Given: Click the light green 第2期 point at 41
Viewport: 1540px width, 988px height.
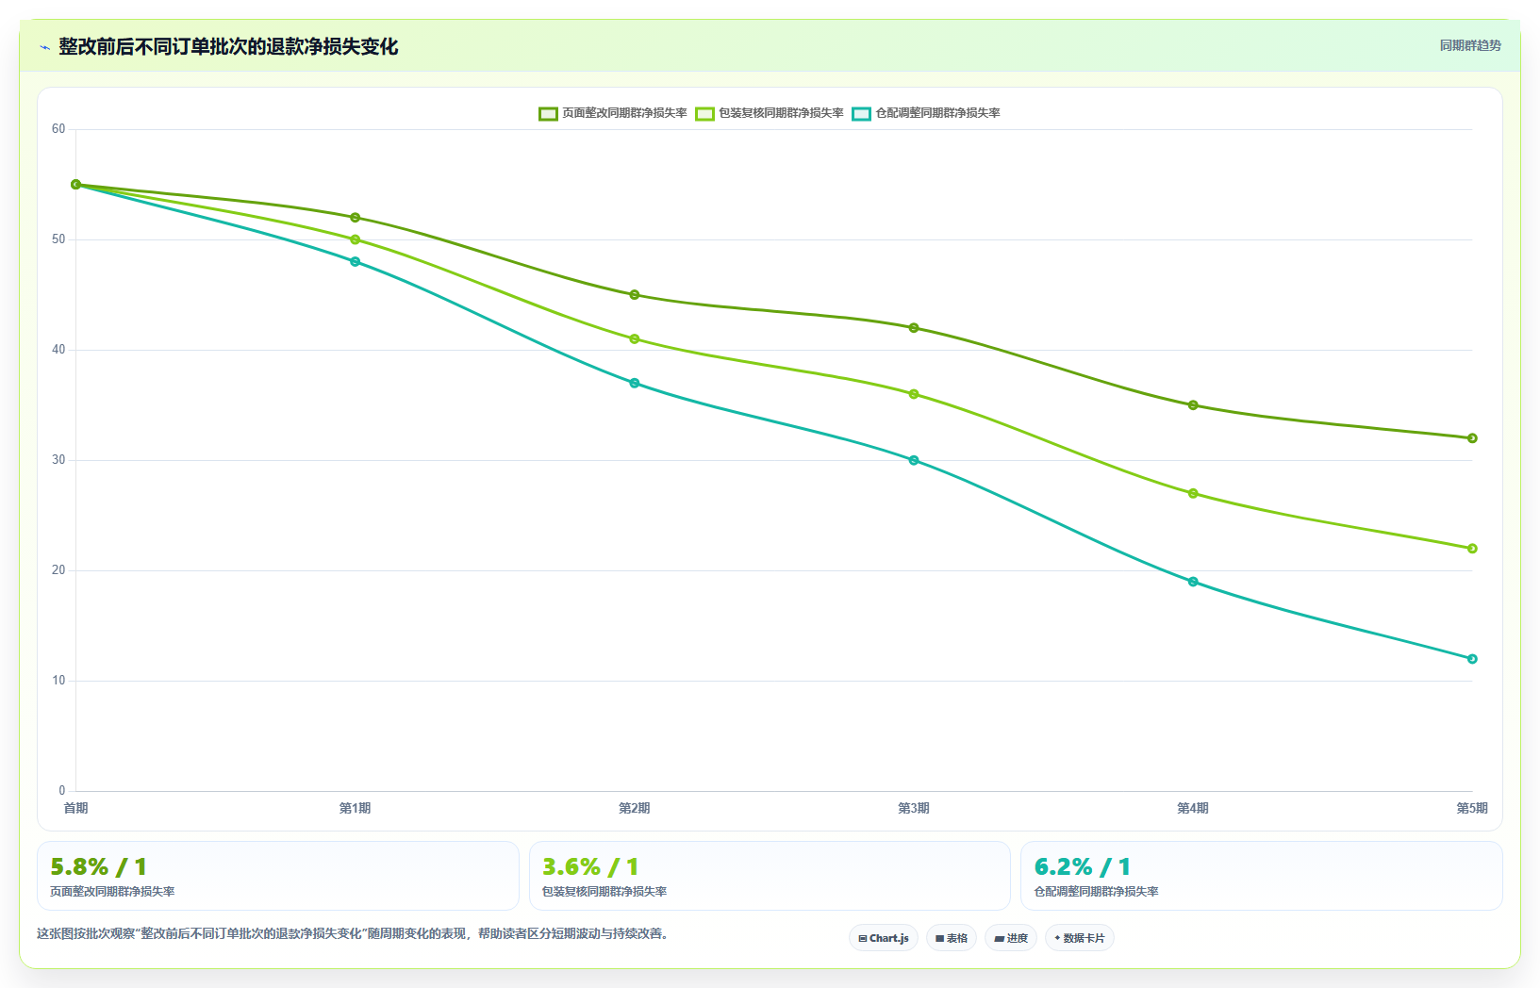Looking at the screenshot, I should 635,339.
